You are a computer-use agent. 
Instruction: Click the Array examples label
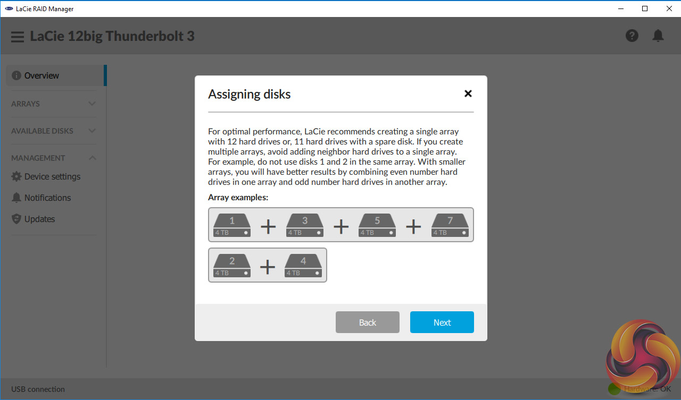(x=238, y=198)
